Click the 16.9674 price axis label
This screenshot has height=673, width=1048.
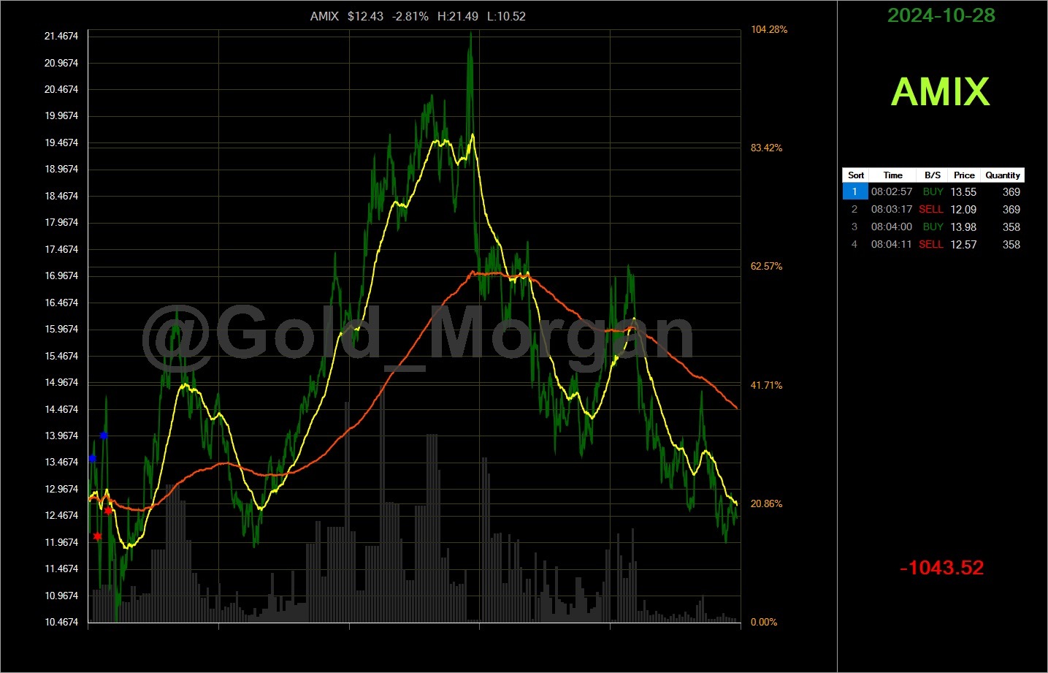pos(61,275)
